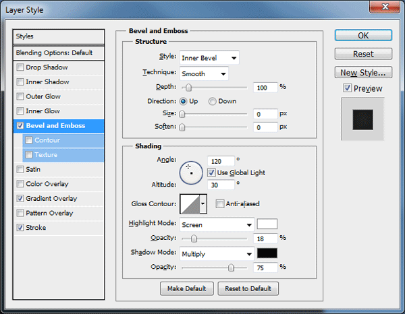
Task: Select the Contour sub-item
Action: (47, 140)
